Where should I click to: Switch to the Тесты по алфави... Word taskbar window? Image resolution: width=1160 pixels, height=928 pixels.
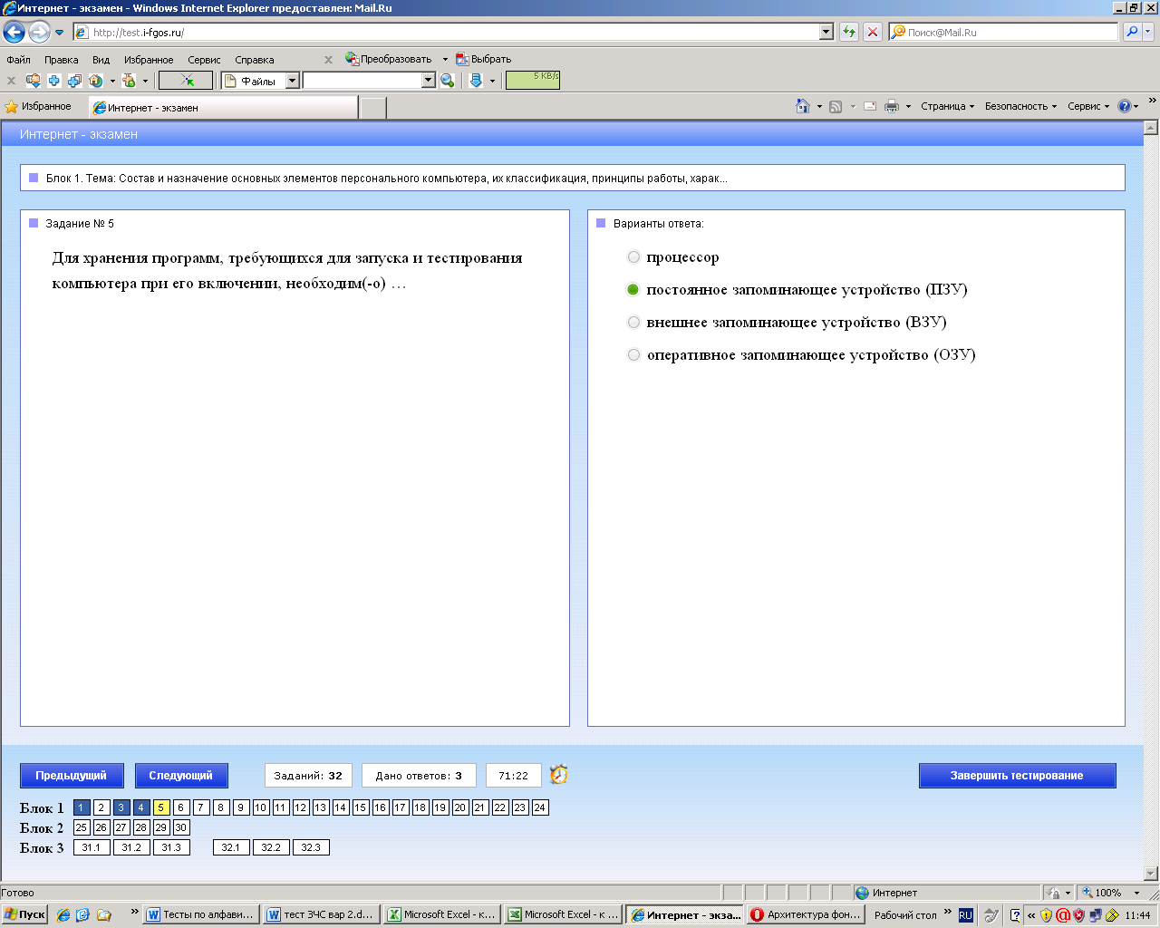point(201,914)
